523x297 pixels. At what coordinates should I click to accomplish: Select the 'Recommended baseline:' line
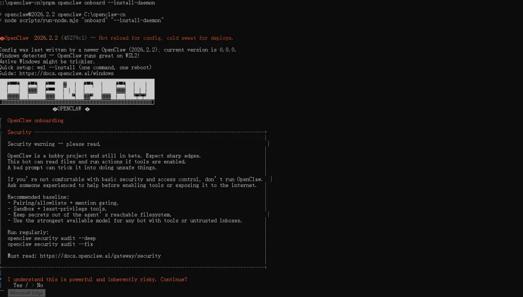coord(38,197)
